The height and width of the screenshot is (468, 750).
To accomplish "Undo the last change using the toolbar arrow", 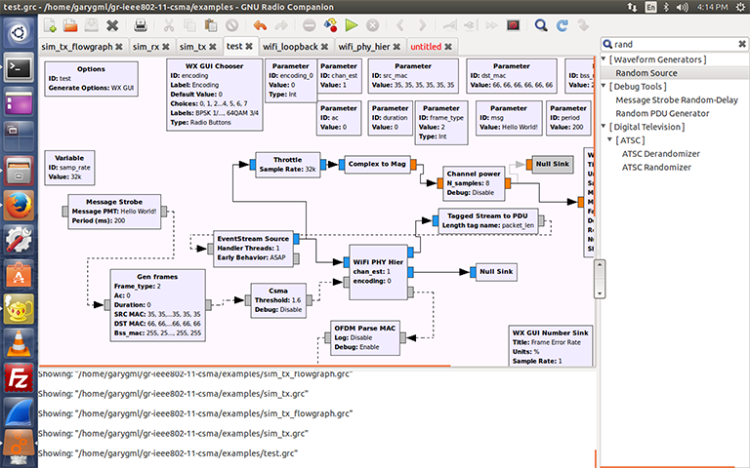I will point(259,24).
